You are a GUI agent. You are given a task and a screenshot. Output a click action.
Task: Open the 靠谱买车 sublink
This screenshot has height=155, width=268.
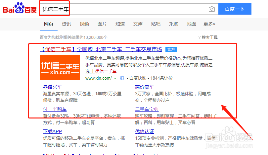point(52,87)
